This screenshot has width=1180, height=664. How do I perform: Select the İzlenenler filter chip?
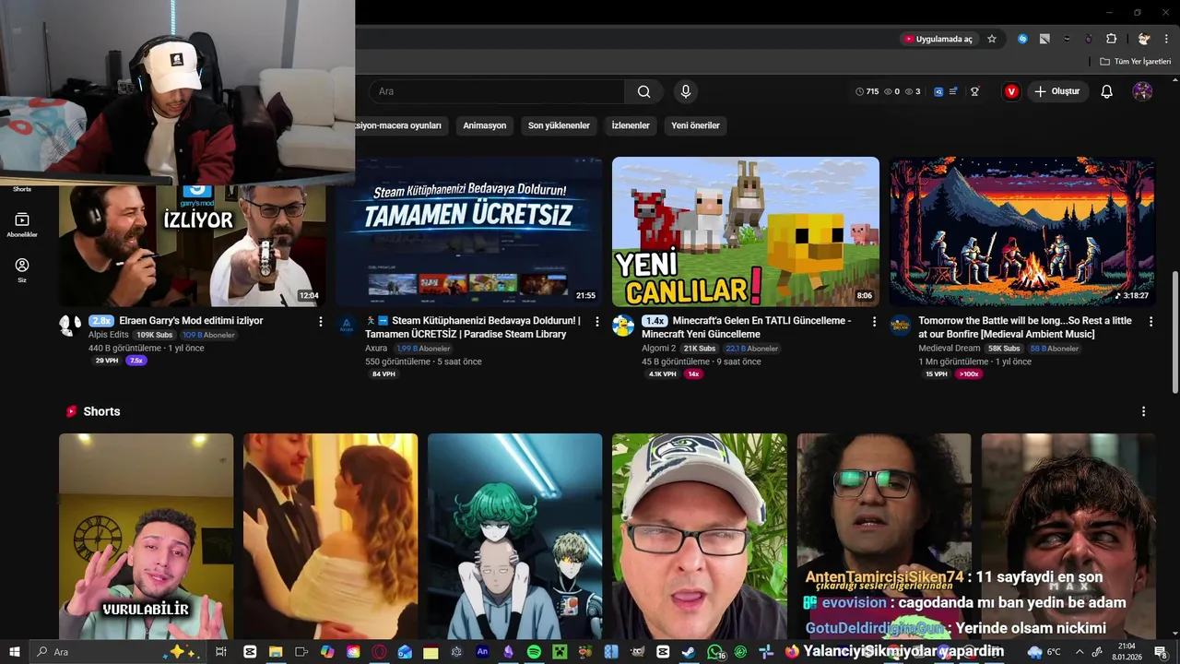[631, 125]
